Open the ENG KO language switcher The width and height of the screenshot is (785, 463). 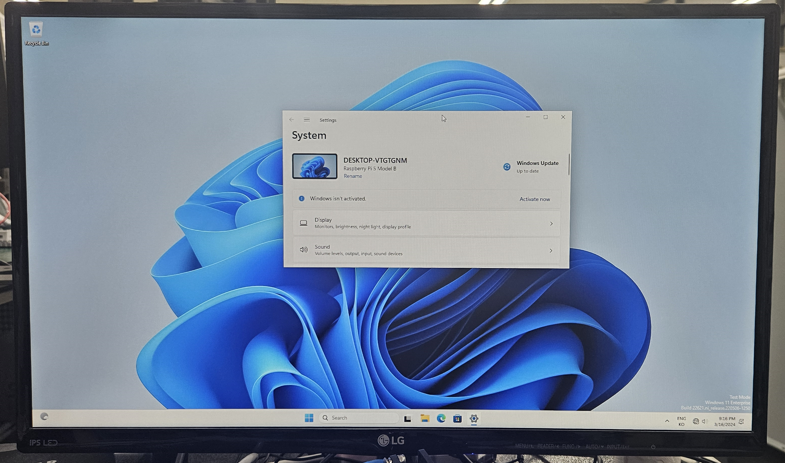click(x=682, y=421)
